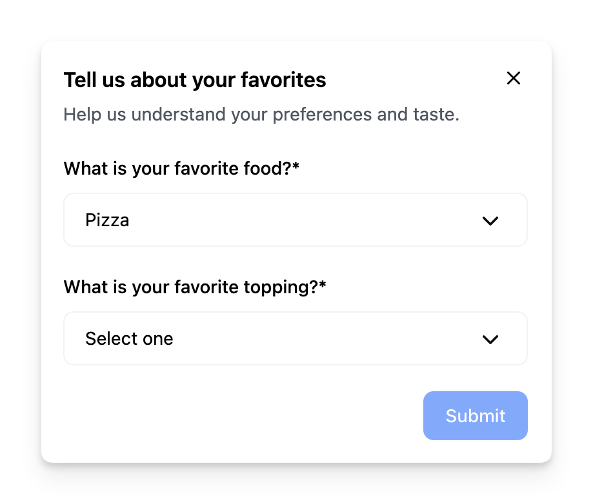Image resolution: width=593 pixels, height=504 pixels.
Task: Click the dark backdrop outside the dialog
Action: pyautogui.click(x=19, y=258)
